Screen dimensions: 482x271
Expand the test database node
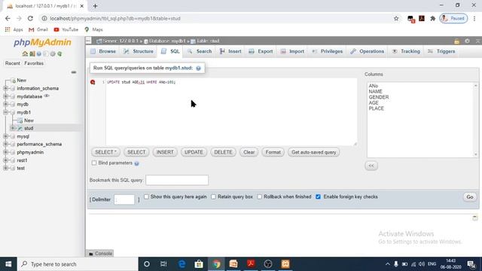5,169
